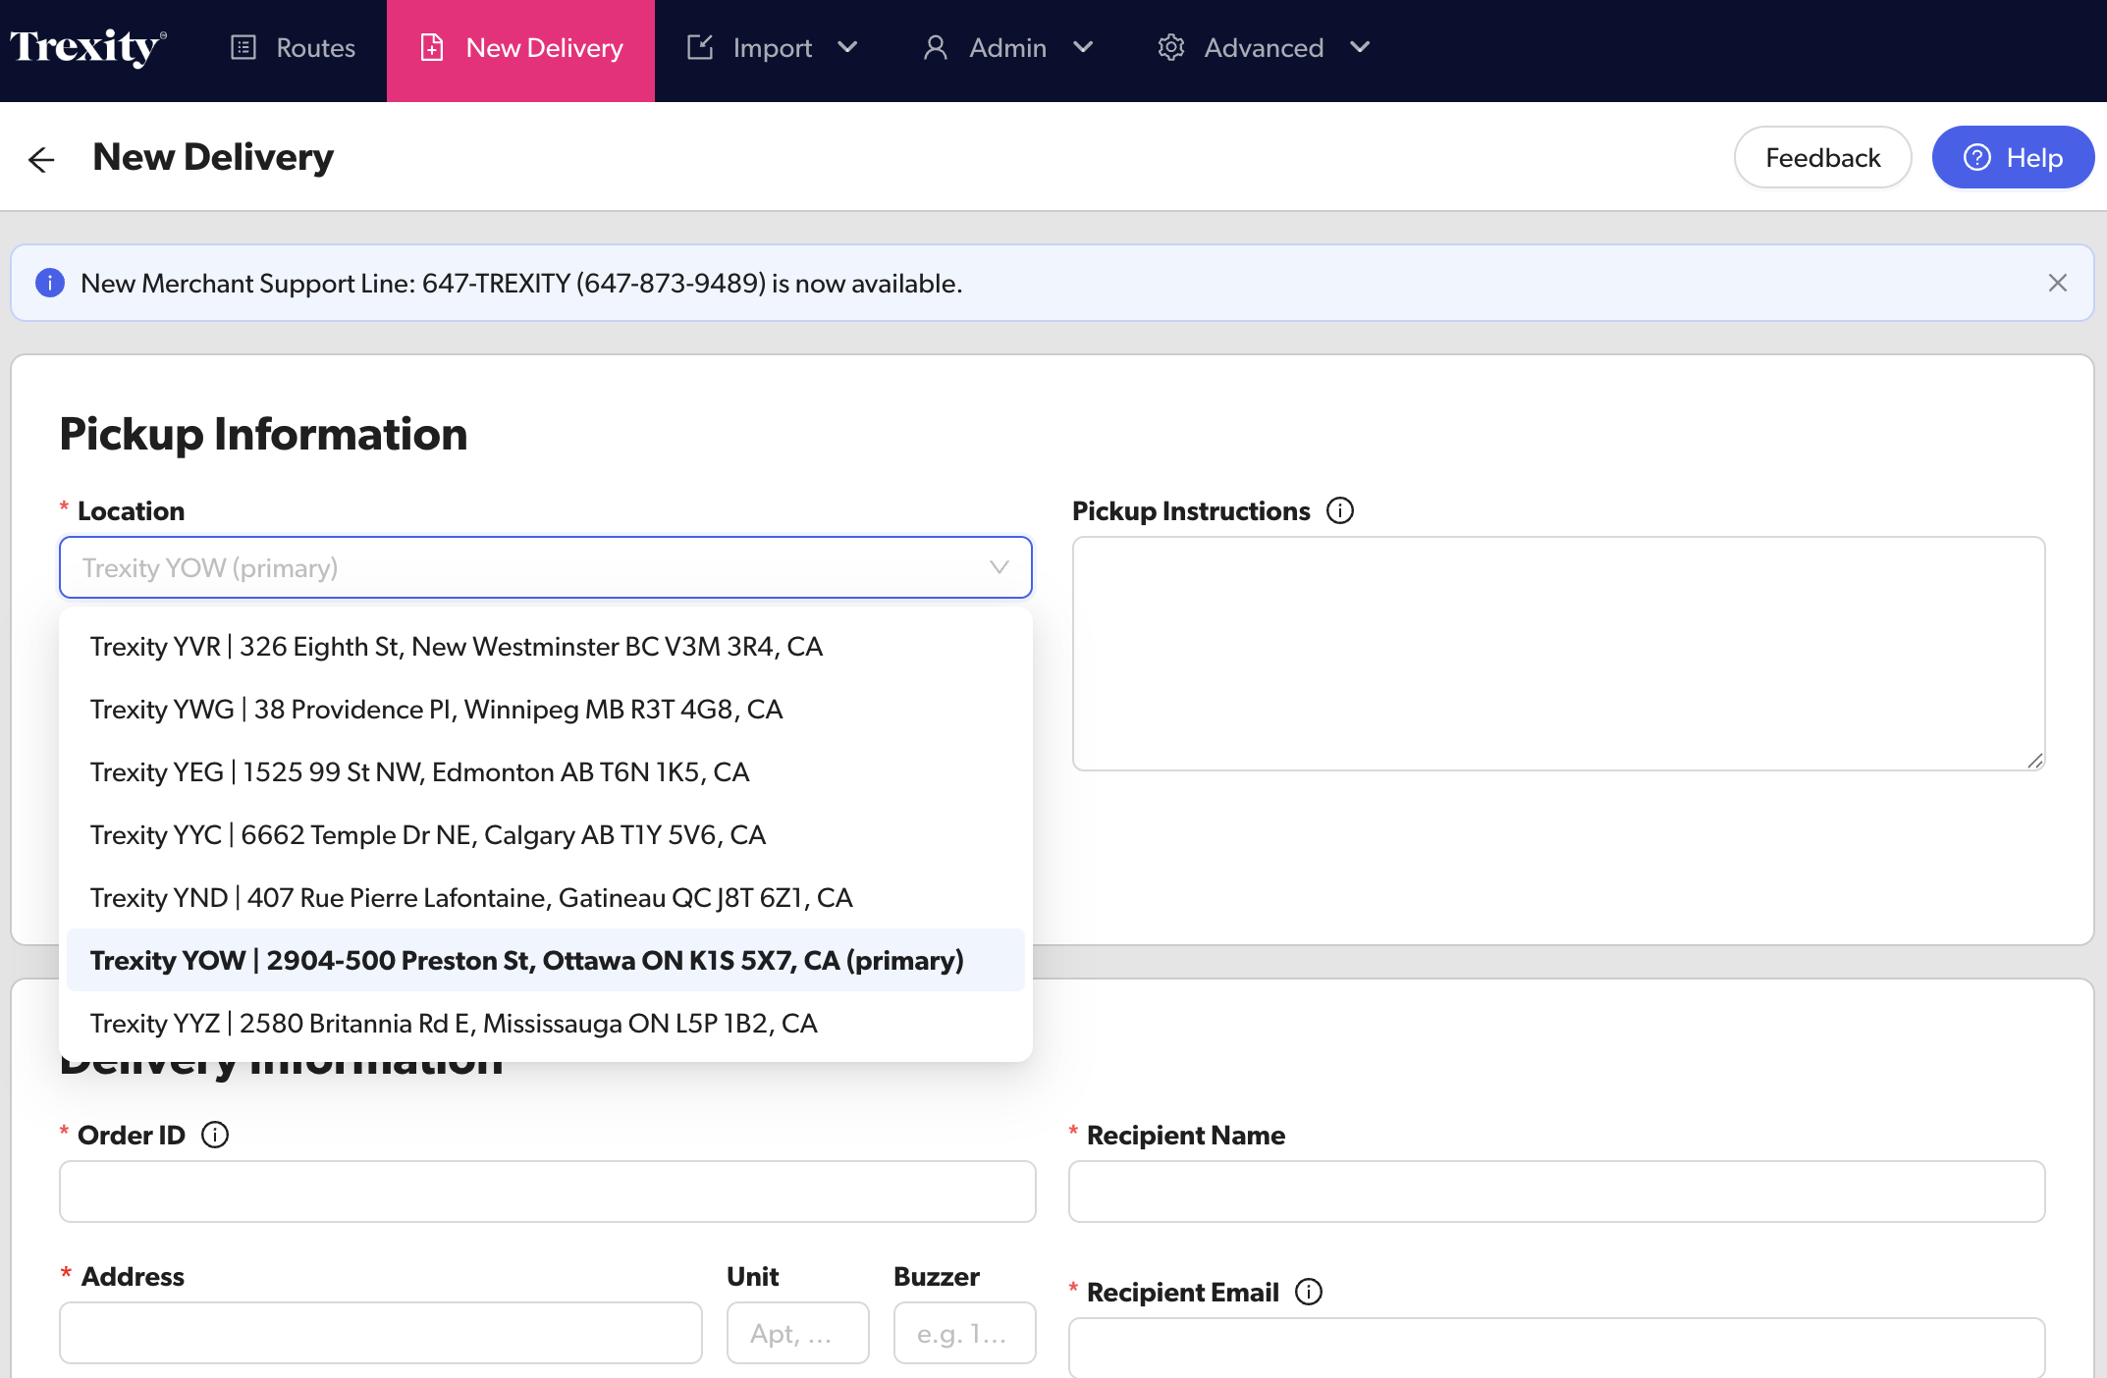The width and height of the screenshot is (2107, 1378).
Task: Click the Address input field
Action: coord(381,1333)
